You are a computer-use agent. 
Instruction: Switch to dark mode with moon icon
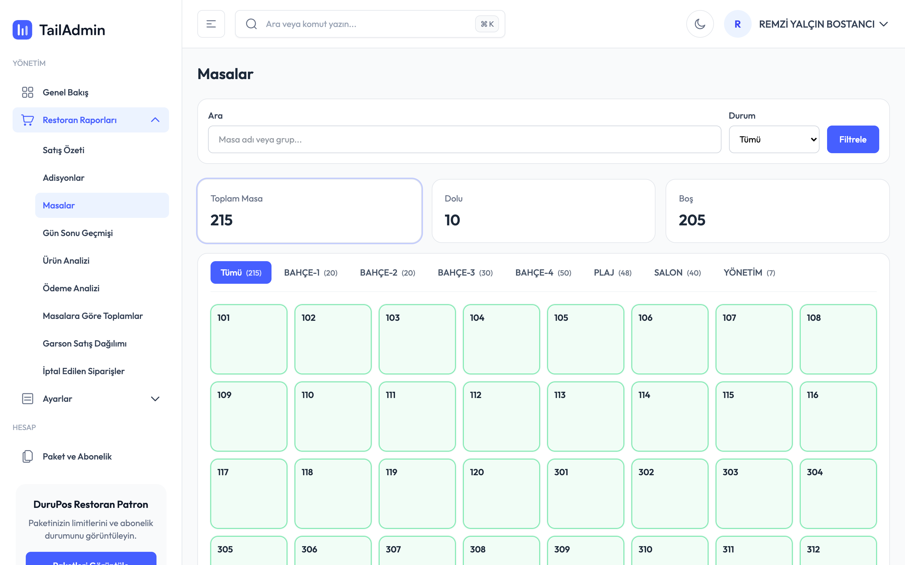tap(700, 24)
